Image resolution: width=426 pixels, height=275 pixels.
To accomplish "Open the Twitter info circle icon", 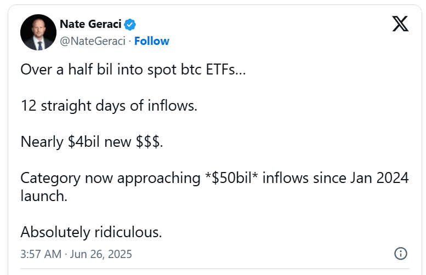I will (400, 254).
